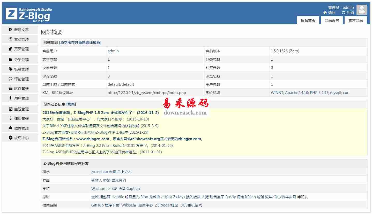Click the 应用中心 box icon
372x214 pixels.
tap(11, 138)
